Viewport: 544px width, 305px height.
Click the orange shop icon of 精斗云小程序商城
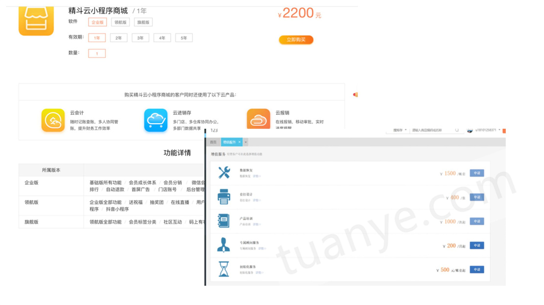(36, 21)
